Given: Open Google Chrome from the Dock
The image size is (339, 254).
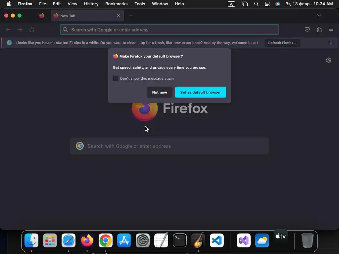Looking at the screenshot, I should (106, 240).
